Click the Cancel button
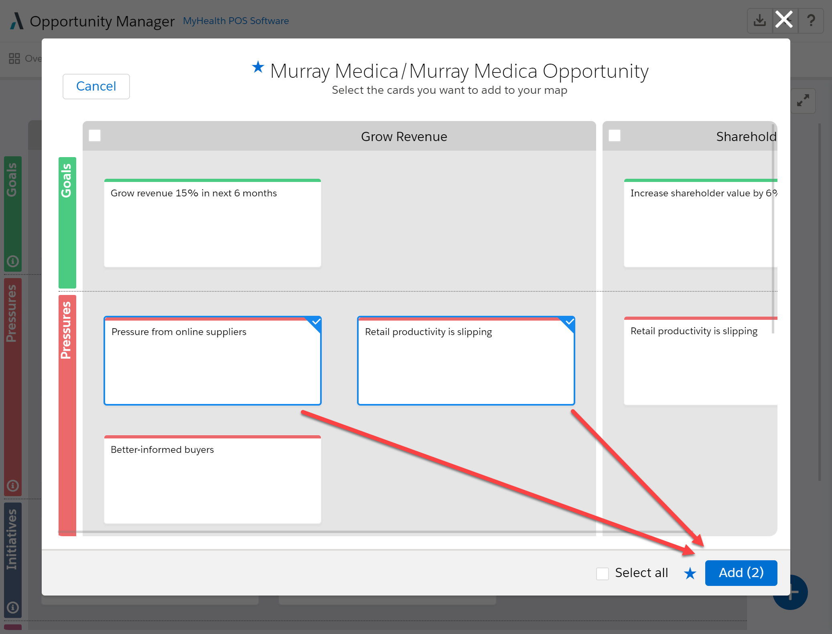832x634 pixels. tap(96, 86)
